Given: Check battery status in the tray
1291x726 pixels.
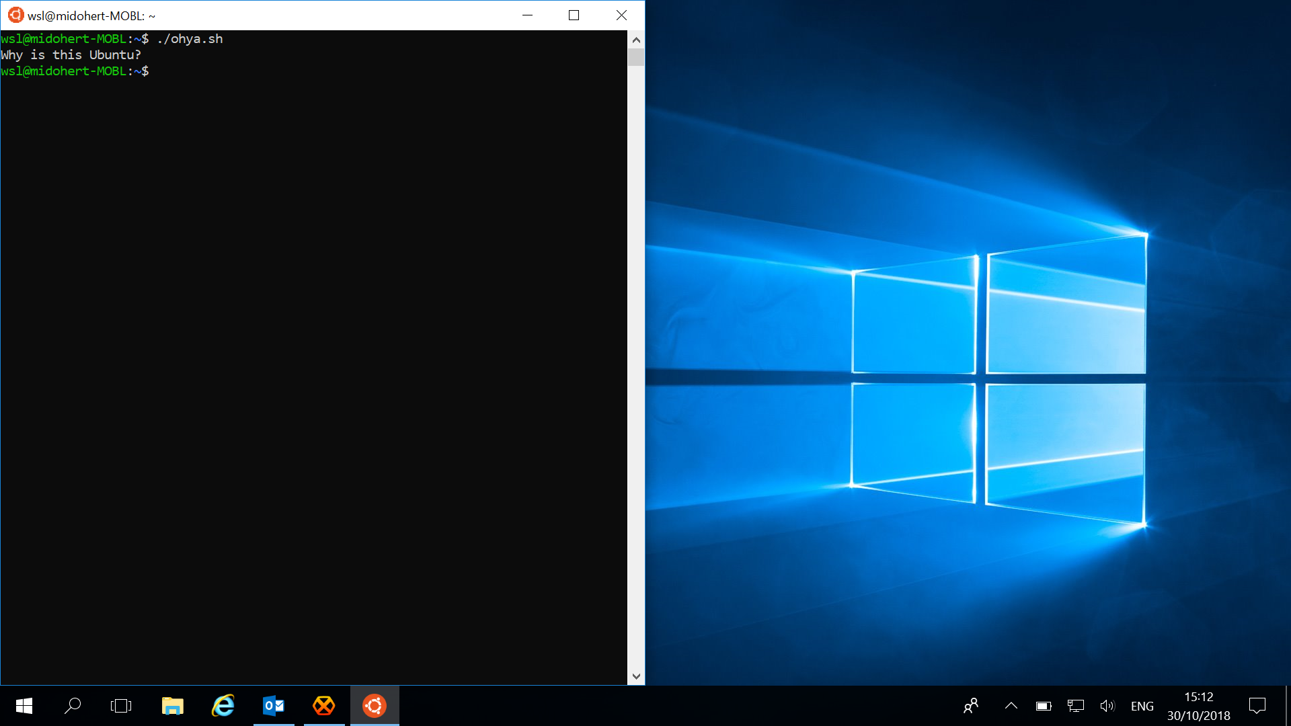Looking at the screenshot, I should pyautogui.click(x=1044, y=706).
